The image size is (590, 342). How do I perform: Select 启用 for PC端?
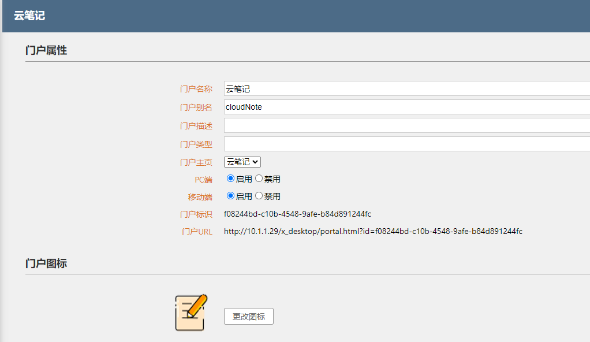pos(230,179)
